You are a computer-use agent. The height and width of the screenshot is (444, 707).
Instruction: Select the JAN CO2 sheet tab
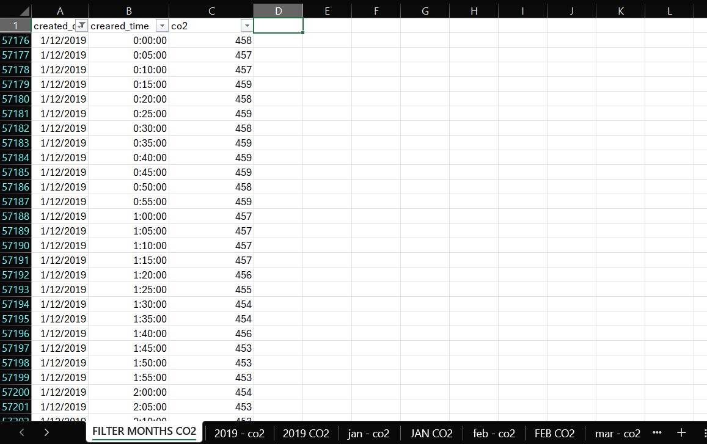click(431, 433)
